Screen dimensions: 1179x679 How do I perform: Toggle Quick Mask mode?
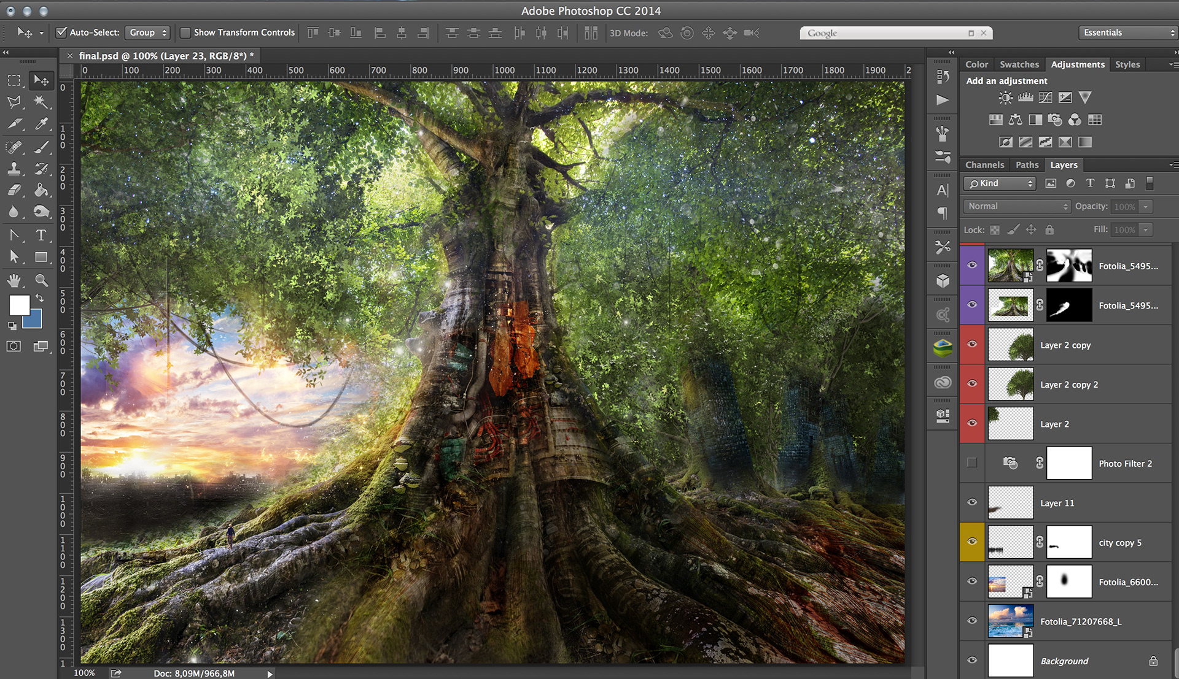tap(14, 347)
